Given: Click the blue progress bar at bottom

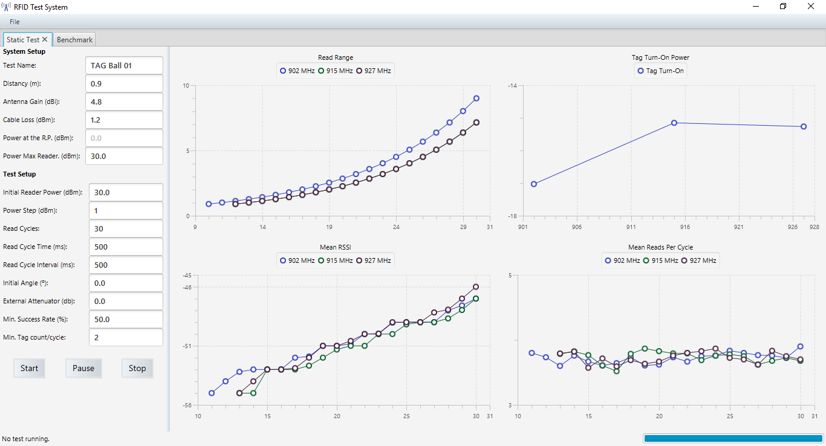Looking at the screenshot, I should click(x=733, y=438).
